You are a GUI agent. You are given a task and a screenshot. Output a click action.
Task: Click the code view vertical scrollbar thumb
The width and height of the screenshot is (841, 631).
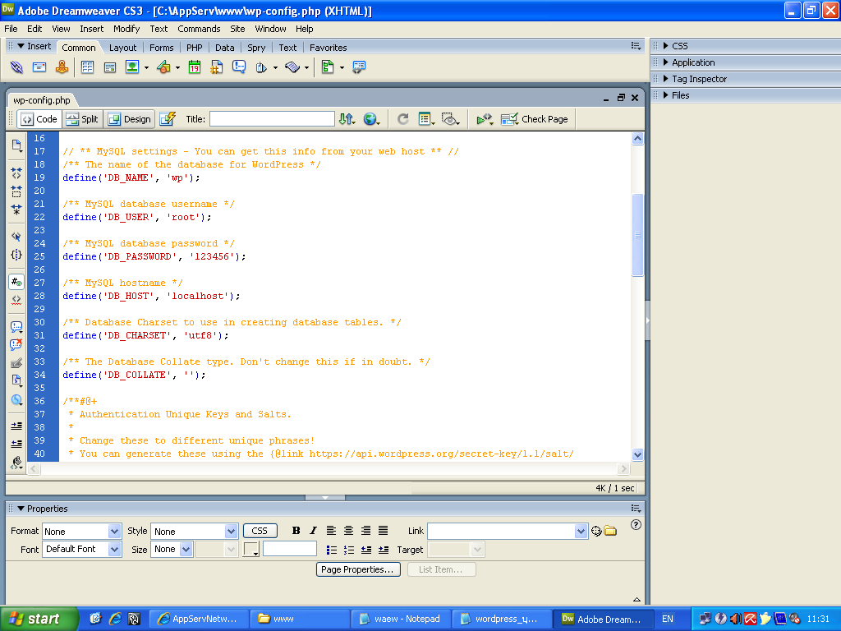coord(637,234)
